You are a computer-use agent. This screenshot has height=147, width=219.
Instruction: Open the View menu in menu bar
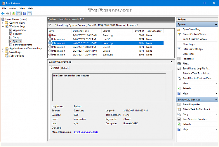pyautogui.click(x=22, y=8)
